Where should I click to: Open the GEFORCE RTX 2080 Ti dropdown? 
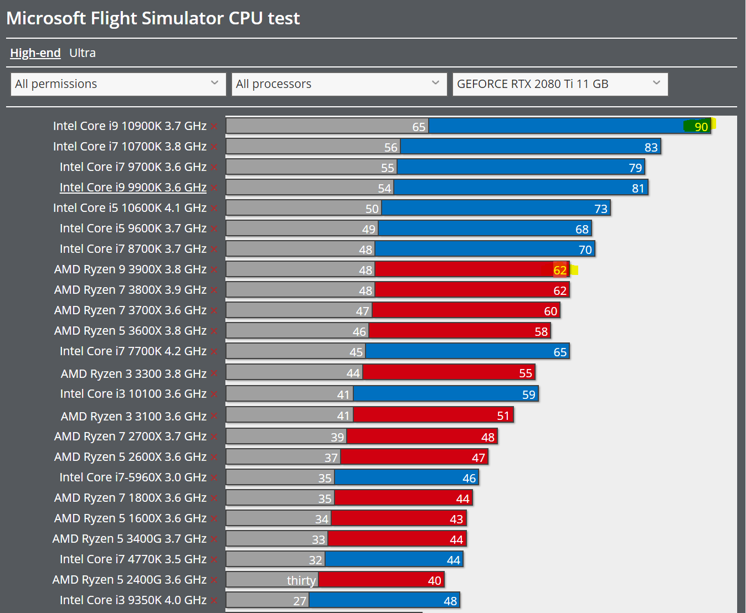click(x=560, y=84)
